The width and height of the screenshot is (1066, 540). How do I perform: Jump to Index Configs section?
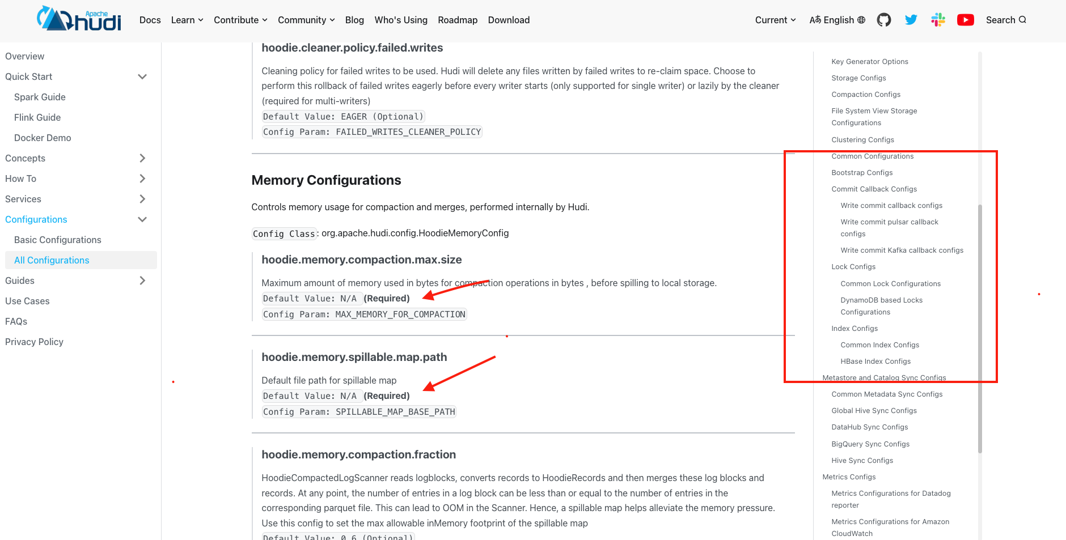855,328
